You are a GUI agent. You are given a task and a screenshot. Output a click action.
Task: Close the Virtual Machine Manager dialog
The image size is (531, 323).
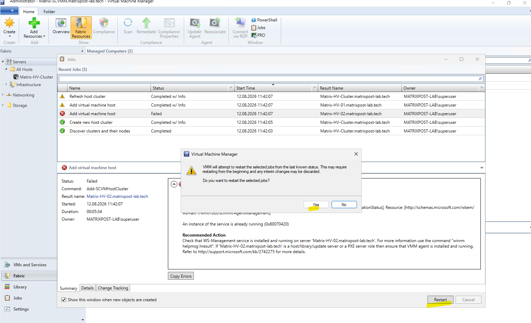(x=356, y=154)
